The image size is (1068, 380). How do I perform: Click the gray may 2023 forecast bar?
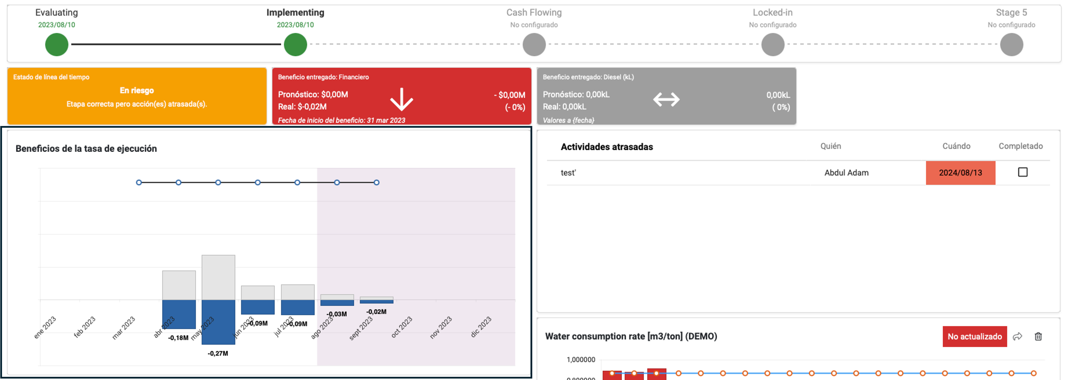tap(218, 277)
